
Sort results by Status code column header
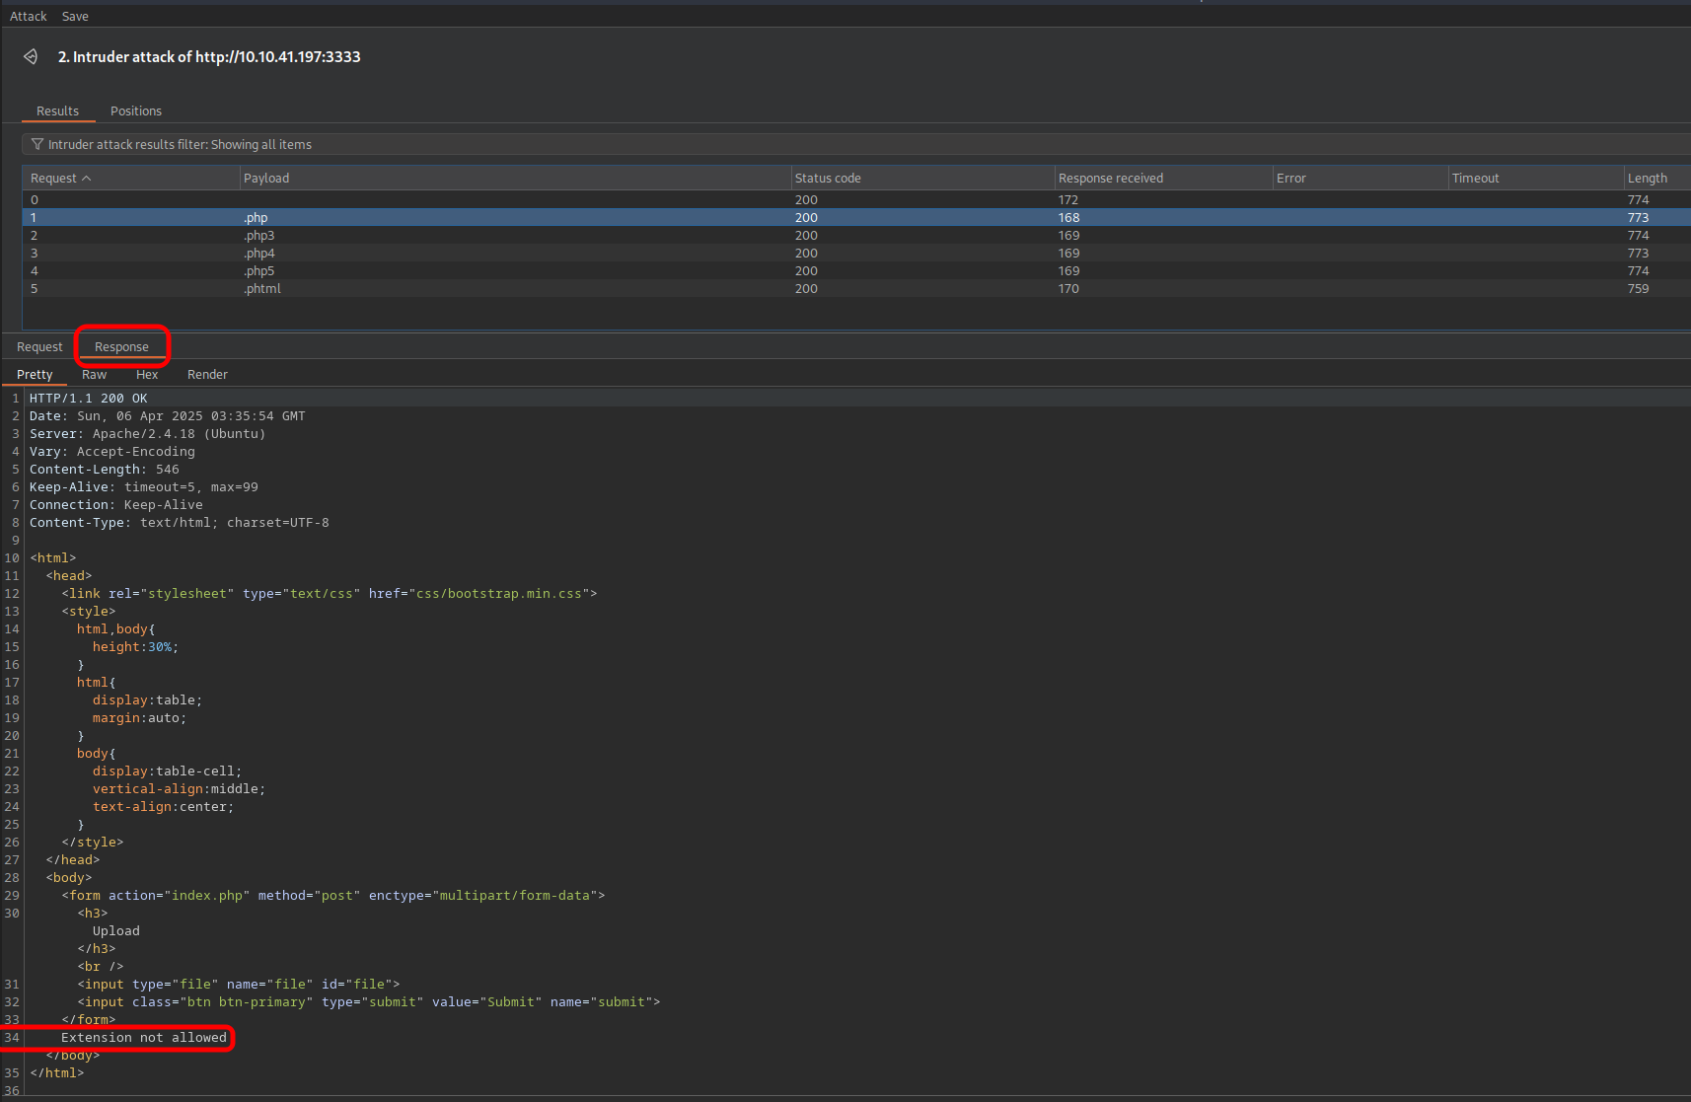point(922,179)
